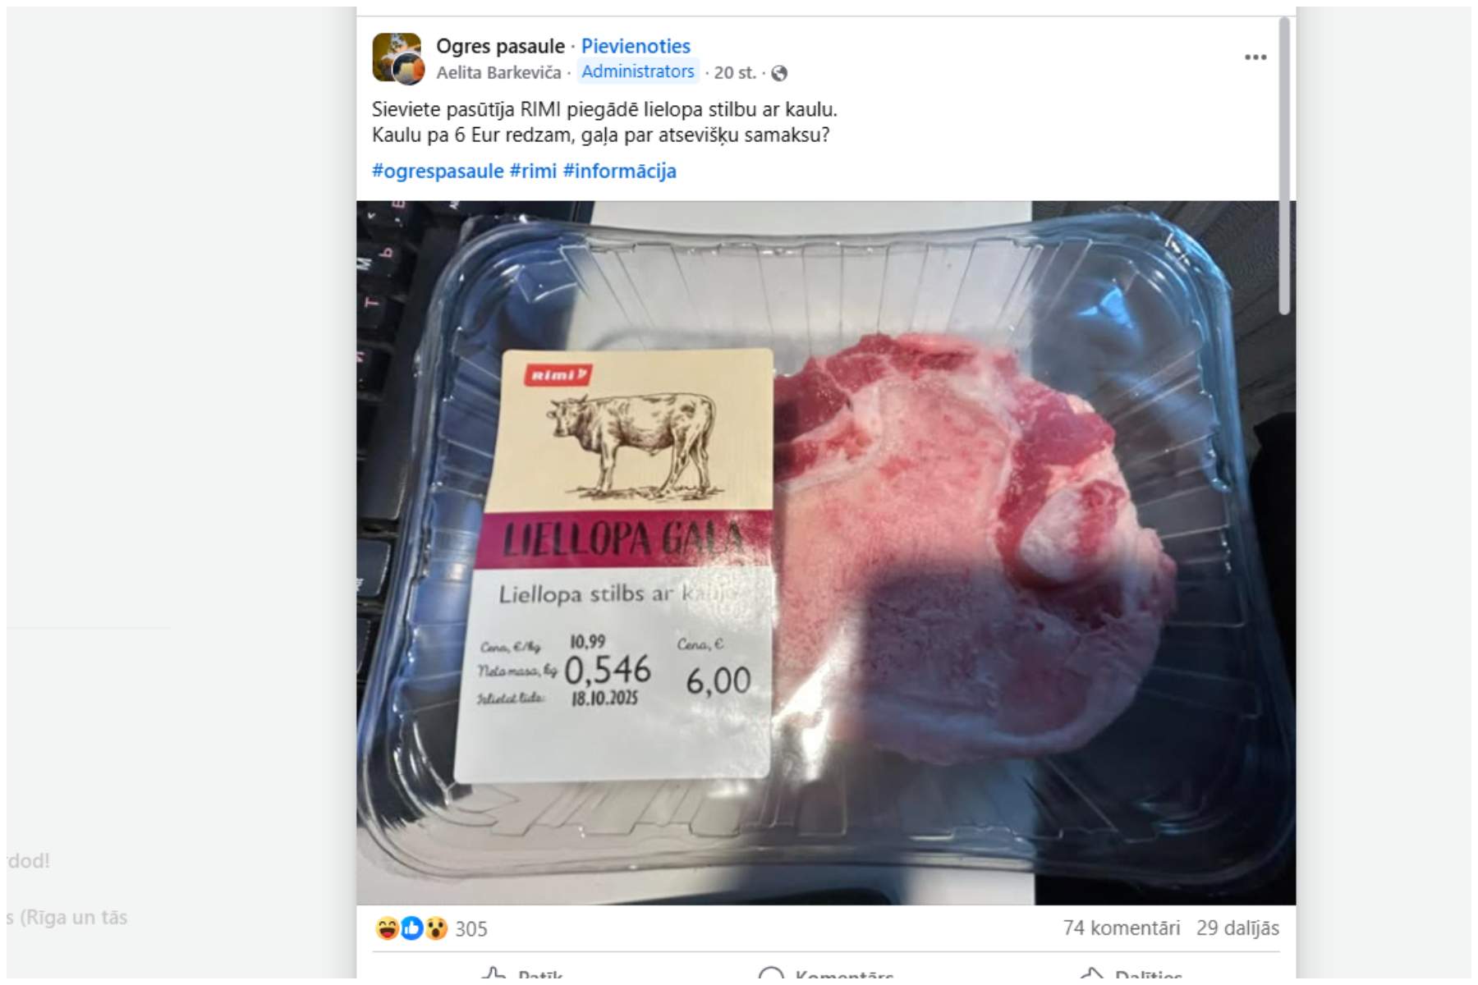Open the three-dot post options menu
Viewport: 1478px width, 985px height.
[x=1255, y=57]
